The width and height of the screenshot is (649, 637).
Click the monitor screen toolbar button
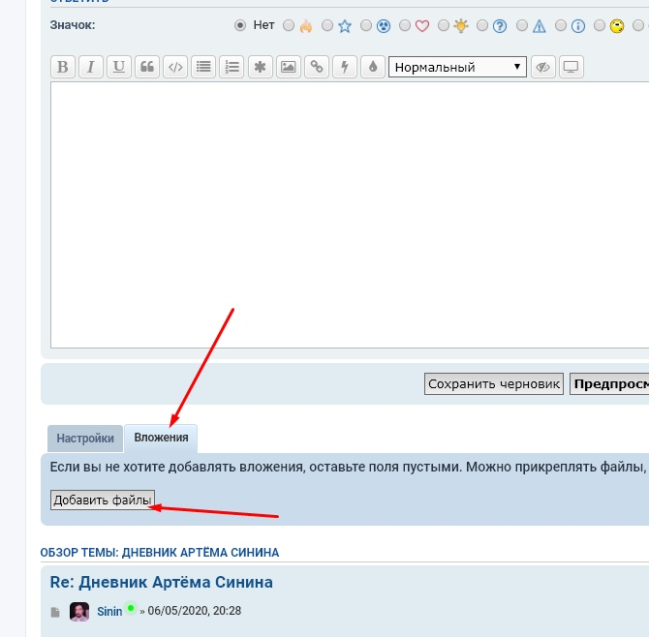click(572, 67)
